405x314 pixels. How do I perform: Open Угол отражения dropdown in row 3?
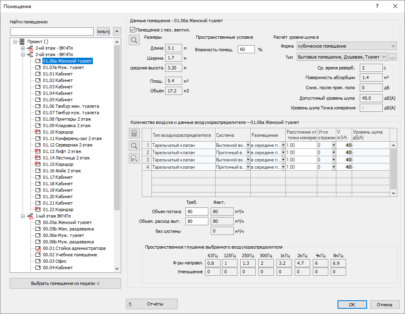(x=334, y=160)
